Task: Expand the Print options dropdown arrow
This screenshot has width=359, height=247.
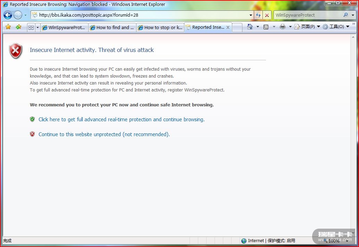Action: [x=290, y=27]
